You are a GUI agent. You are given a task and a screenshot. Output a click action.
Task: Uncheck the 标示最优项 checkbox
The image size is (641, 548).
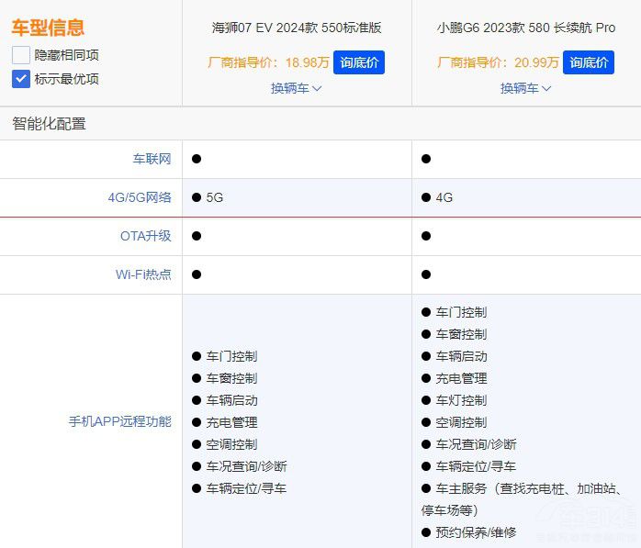pyautogui.click(x=21, y=79)
